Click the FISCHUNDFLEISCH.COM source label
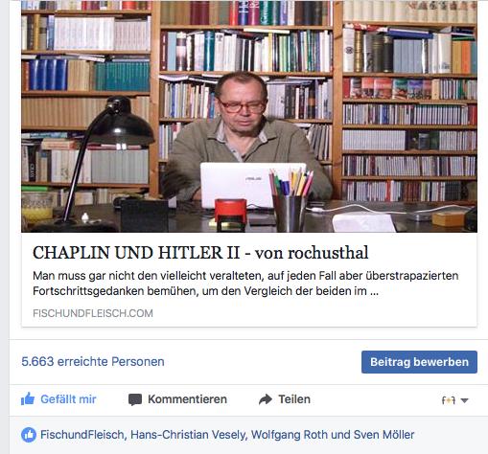This screenshot has width=488, height=454. pyautogui.click(x=93, y=313)
